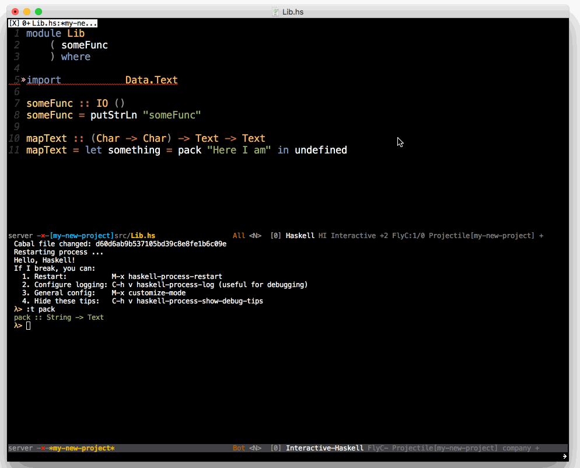Click 'Lib.hs' buffer name in mode line
The width and height of the screenshot is (580, 468).
tap(143, 236)
